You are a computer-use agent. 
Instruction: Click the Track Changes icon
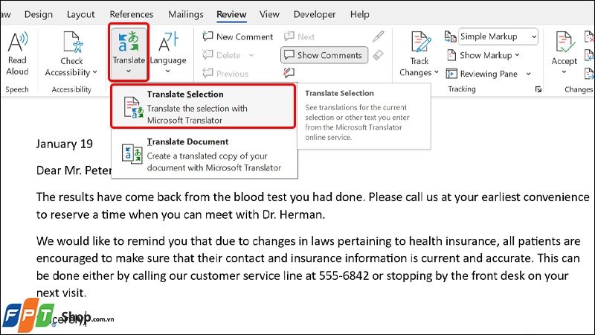pyautogui.click(x=420, y=42)
